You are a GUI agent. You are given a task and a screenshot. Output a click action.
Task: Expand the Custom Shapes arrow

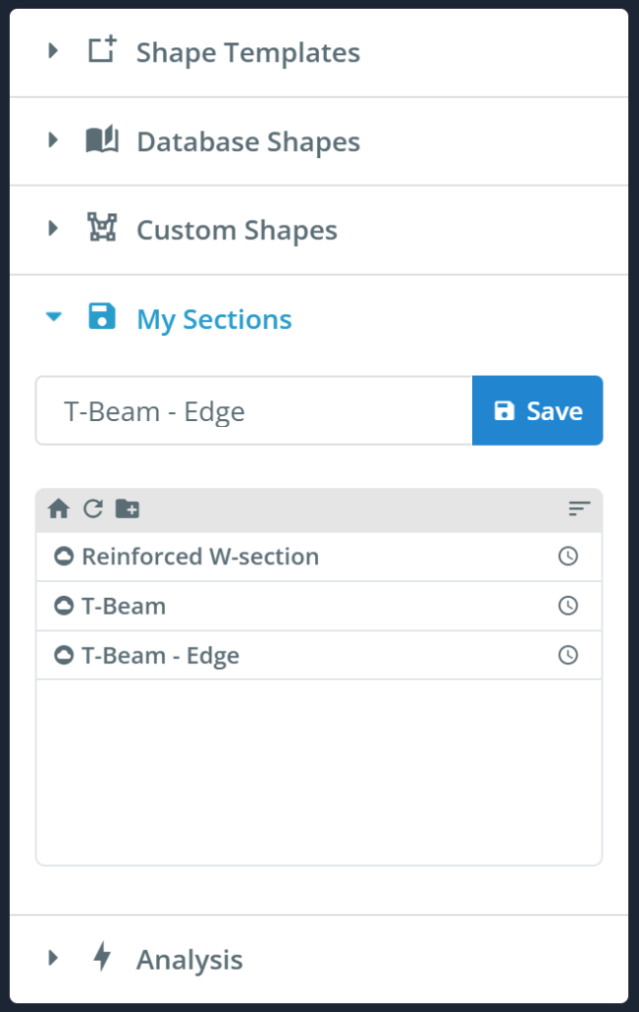click(53, 229)
